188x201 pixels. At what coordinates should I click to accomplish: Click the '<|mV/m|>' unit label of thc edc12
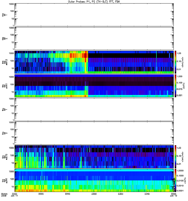(183, 157)
